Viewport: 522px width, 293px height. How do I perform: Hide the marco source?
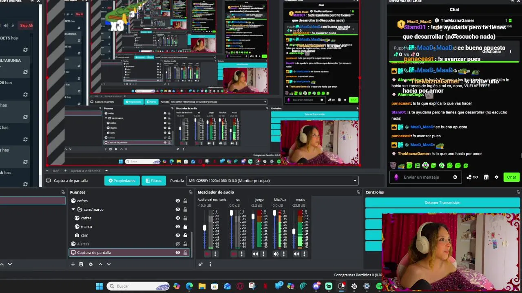[177, 227]
